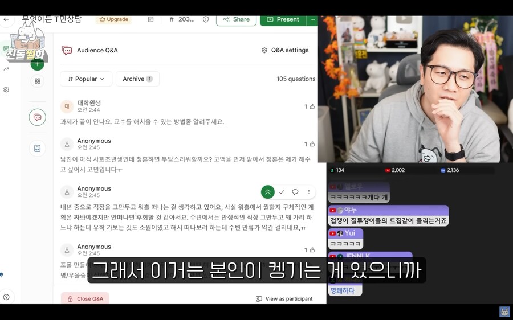513x320 pixels.
Task: Click the 대학원생 avatar
Action: [x=67, y=106]
